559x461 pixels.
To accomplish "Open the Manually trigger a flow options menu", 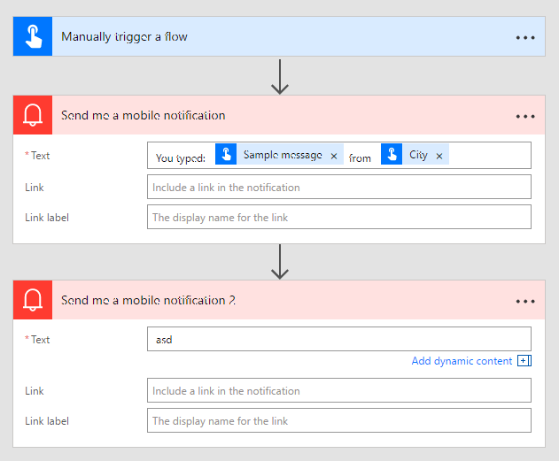I will click(x=525, y=38).
